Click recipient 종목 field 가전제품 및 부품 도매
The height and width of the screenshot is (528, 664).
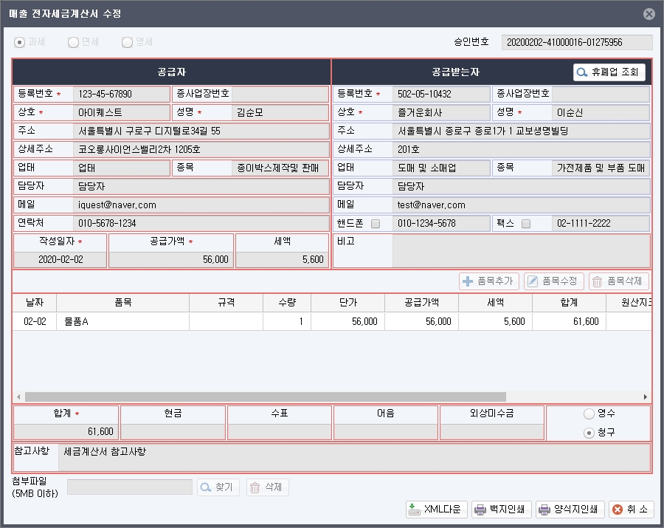601,168
